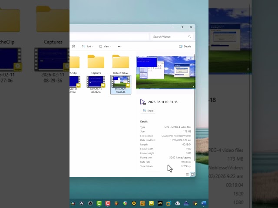The image size is (278, 208).
Task: Click the large video preview thumbnail
Action: pyautogui.click(x=165, y=72)
